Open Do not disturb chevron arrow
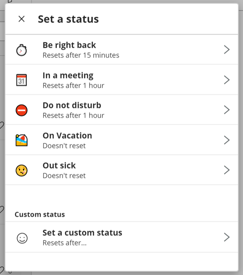The image size is (243, 275). tap(227, 110)
